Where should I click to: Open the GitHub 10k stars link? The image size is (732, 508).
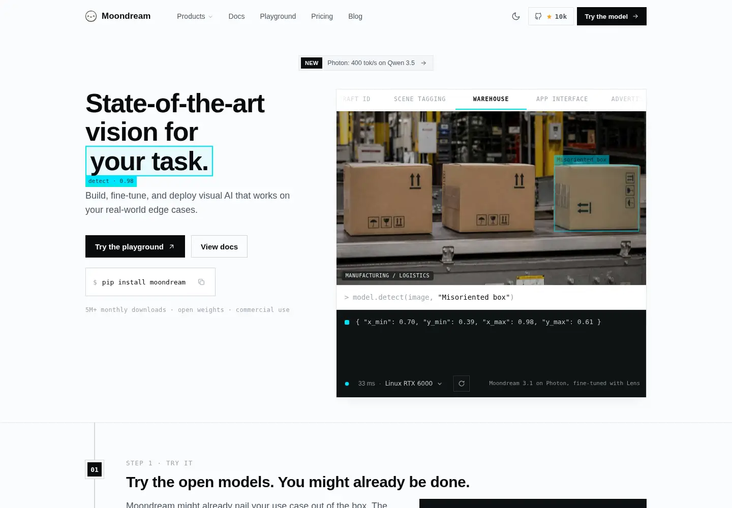tap(551, 16)
